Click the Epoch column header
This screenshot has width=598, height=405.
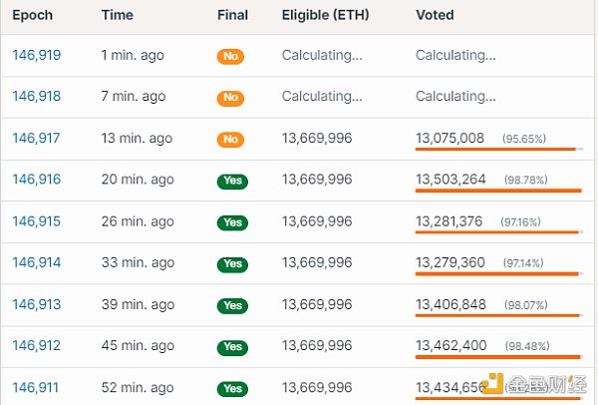[33, 15]
